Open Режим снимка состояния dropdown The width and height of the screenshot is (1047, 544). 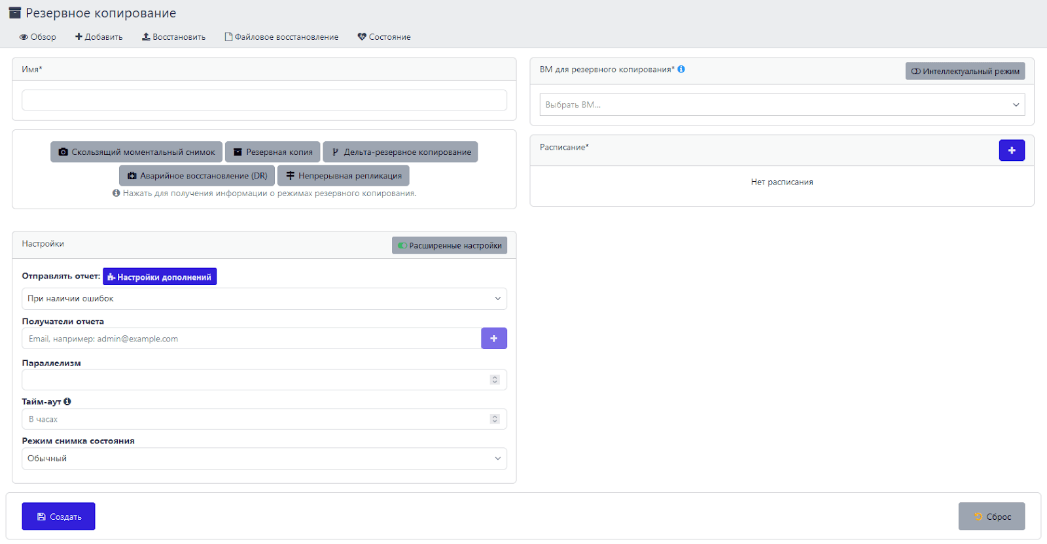click(264, 459)
